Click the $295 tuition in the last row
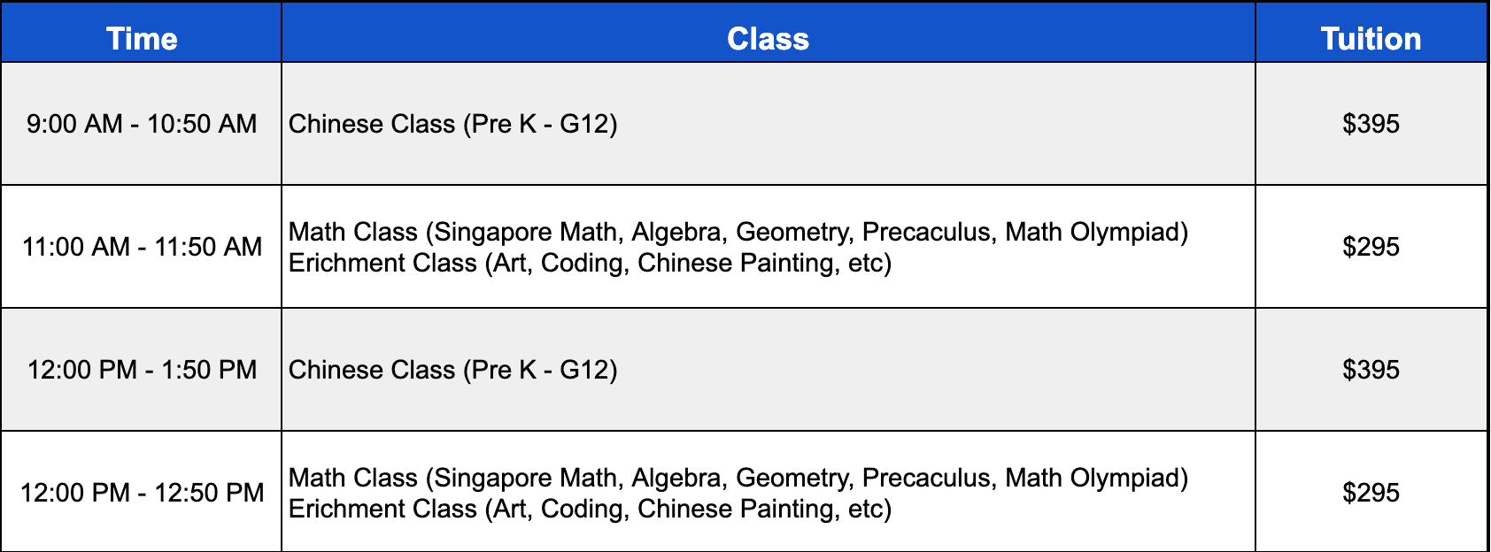 [x=1371, y=493]
